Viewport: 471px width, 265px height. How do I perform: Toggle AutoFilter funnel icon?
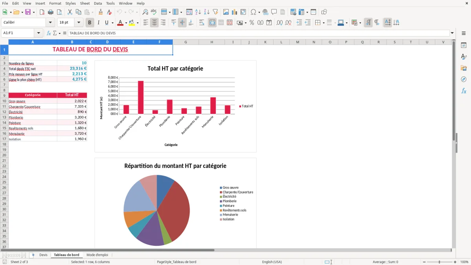pos(215,12)
